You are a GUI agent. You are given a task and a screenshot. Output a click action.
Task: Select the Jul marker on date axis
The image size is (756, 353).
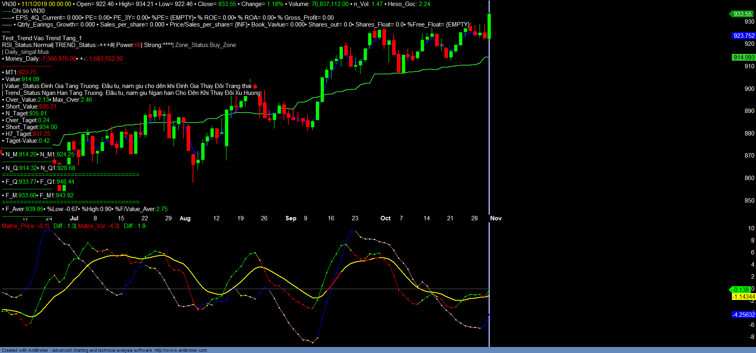(x=74, y=218)
